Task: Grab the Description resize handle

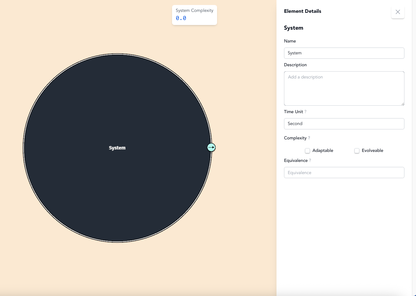Action: 402,104
